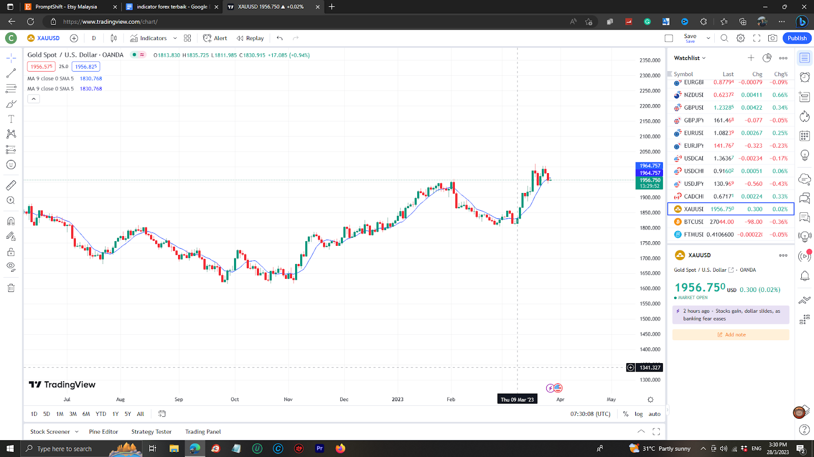Open the indicator templates grid

tap(187, 38)
